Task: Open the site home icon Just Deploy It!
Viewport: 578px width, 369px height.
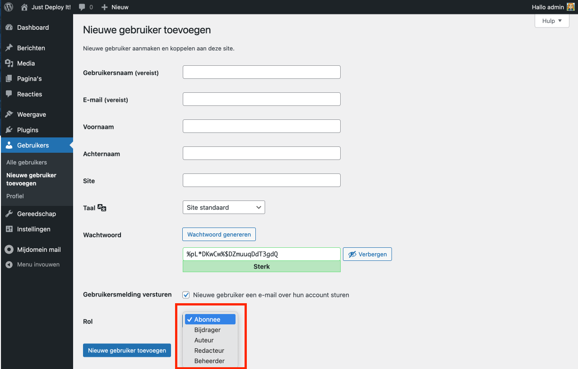Action: [x=24, y=7]
